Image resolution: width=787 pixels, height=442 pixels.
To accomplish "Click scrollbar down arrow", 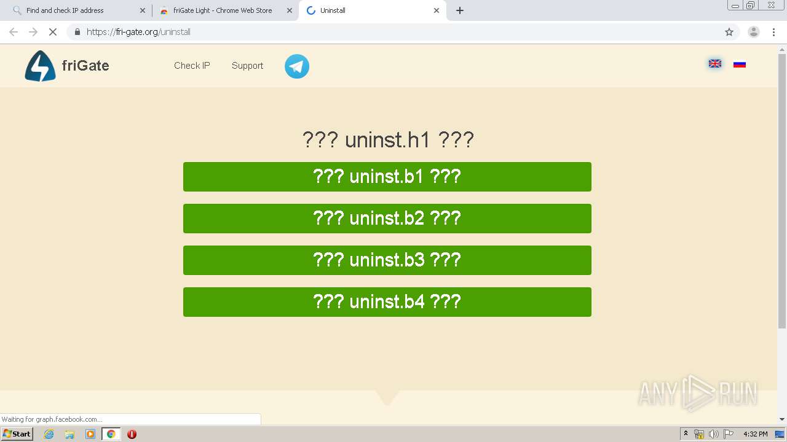I will 782,419.
